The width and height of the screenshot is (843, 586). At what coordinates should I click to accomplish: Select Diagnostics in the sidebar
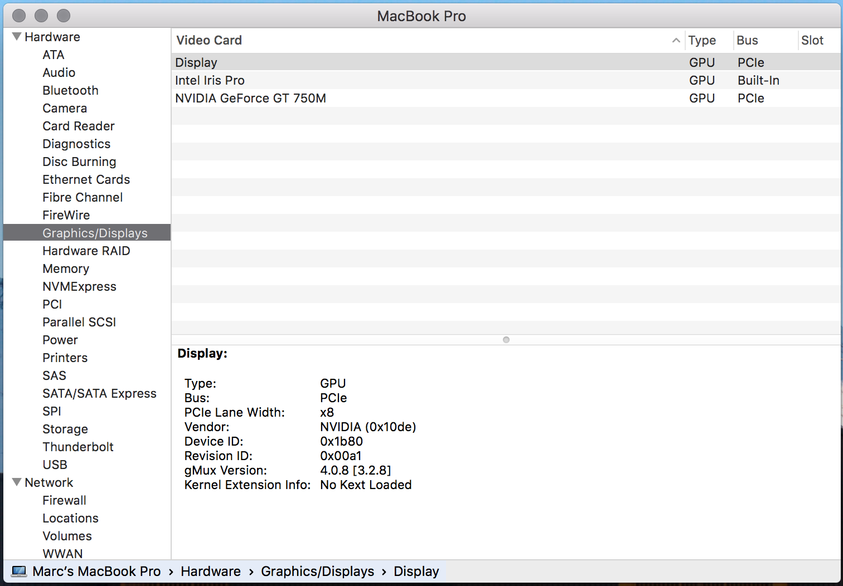76,144
